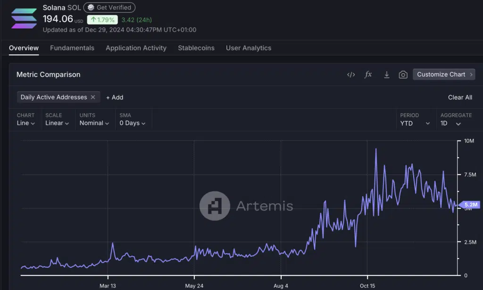Take chart snapshot with camera icon
Viewport: 483px width, 290px height.
pyautogui.click(x=403, y=75)
